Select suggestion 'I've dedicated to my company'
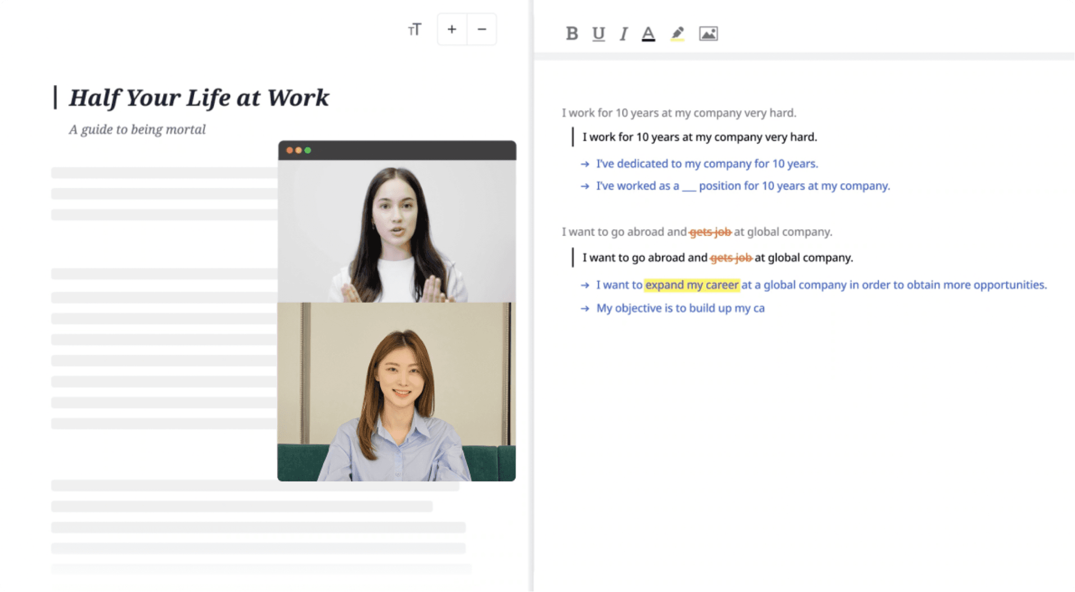This screenshot has height=592, width=1075. pyautogui.click(x=706, y=164)
